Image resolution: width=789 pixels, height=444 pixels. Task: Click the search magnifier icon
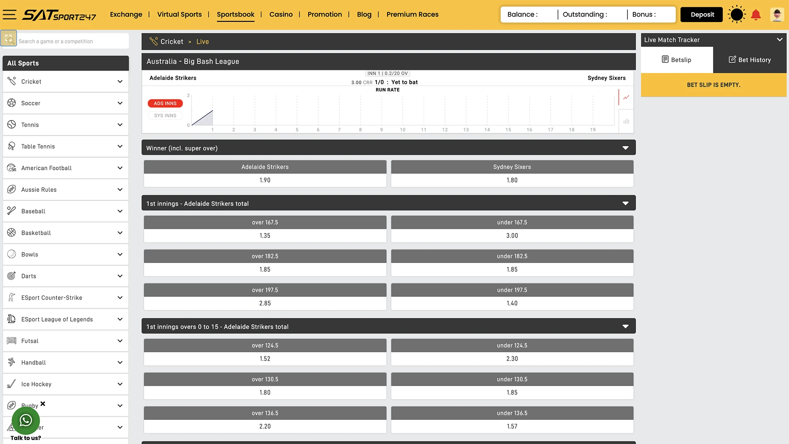(x=9, y=38)
